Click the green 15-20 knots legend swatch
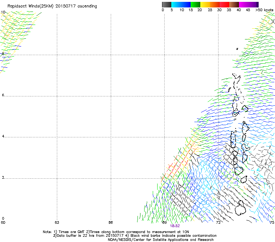This screenshot has width=275, height=242. click(195, 4)
